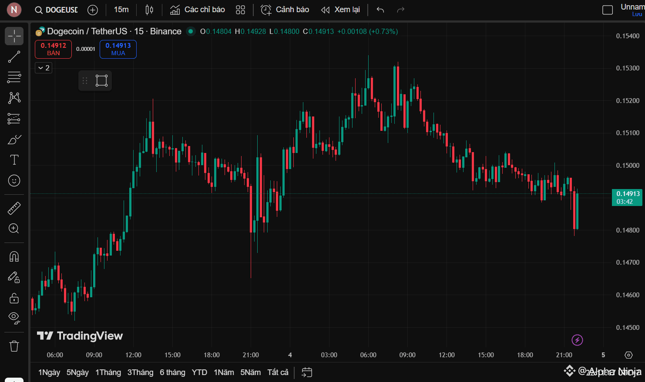Select the 3Tháng time range
This screenshot has height=382, width=645.
pyautogui.click(x=140, y=372)
